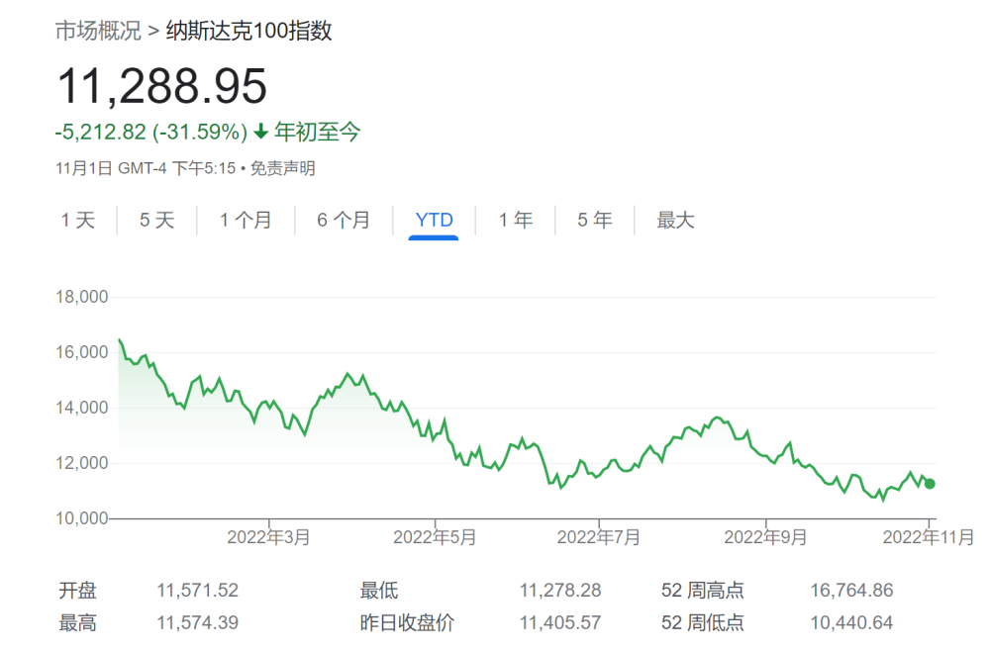
Task: Click the 开盘 label
Action: 77,591
